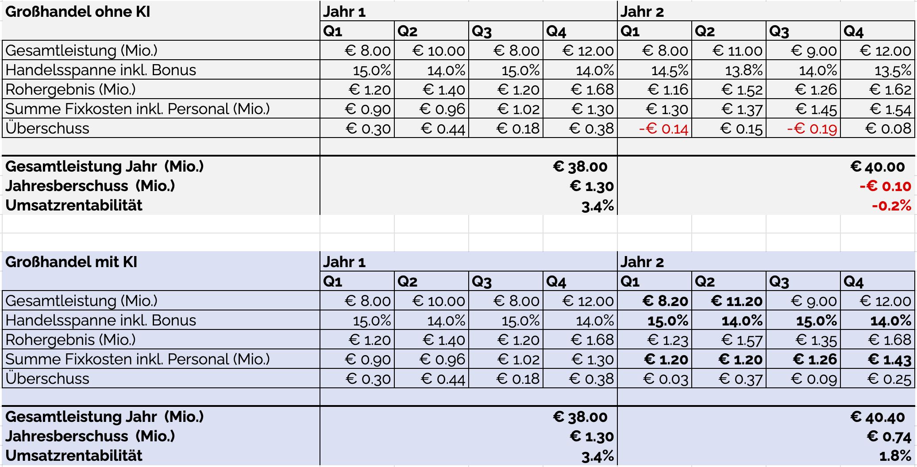The image size is (917, 467).
Task: Select the red -€ 0.19 Überschuss cell
Action: tap(812, 129)
